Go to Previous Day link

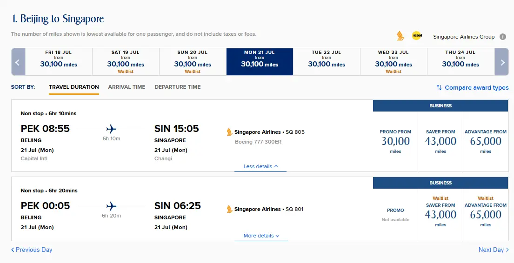click(32, 250)
